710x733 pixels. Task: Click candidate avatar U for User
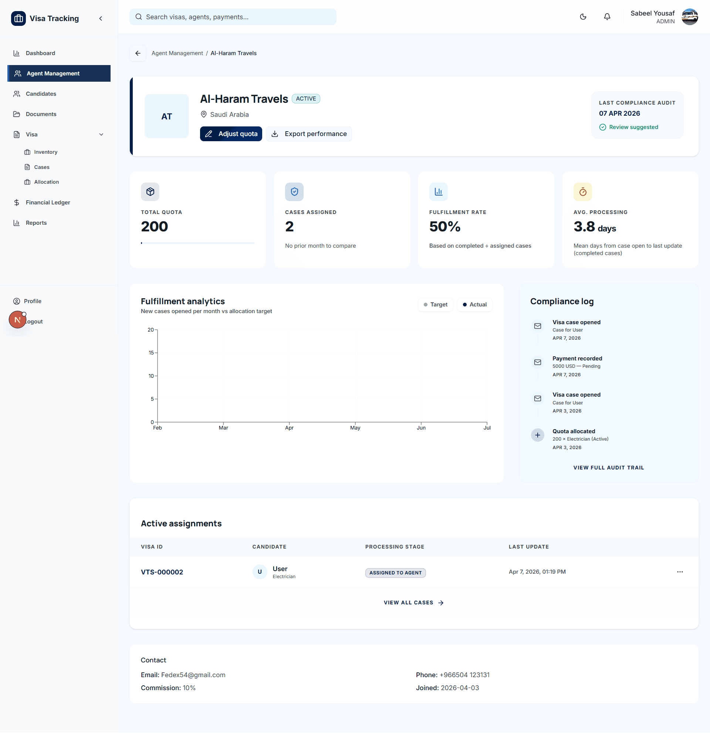260,572
